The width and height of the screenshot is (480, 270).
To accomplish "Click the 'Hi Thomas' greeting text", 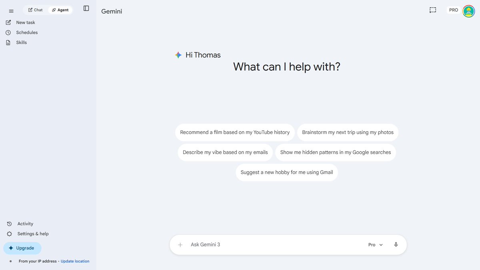I will [203, 55].
